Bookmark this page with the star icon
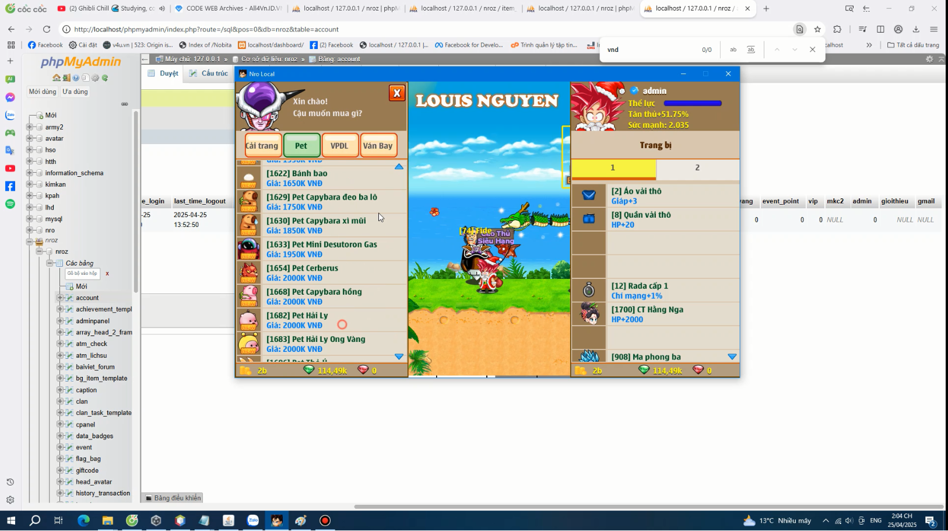 click(817, 29)
